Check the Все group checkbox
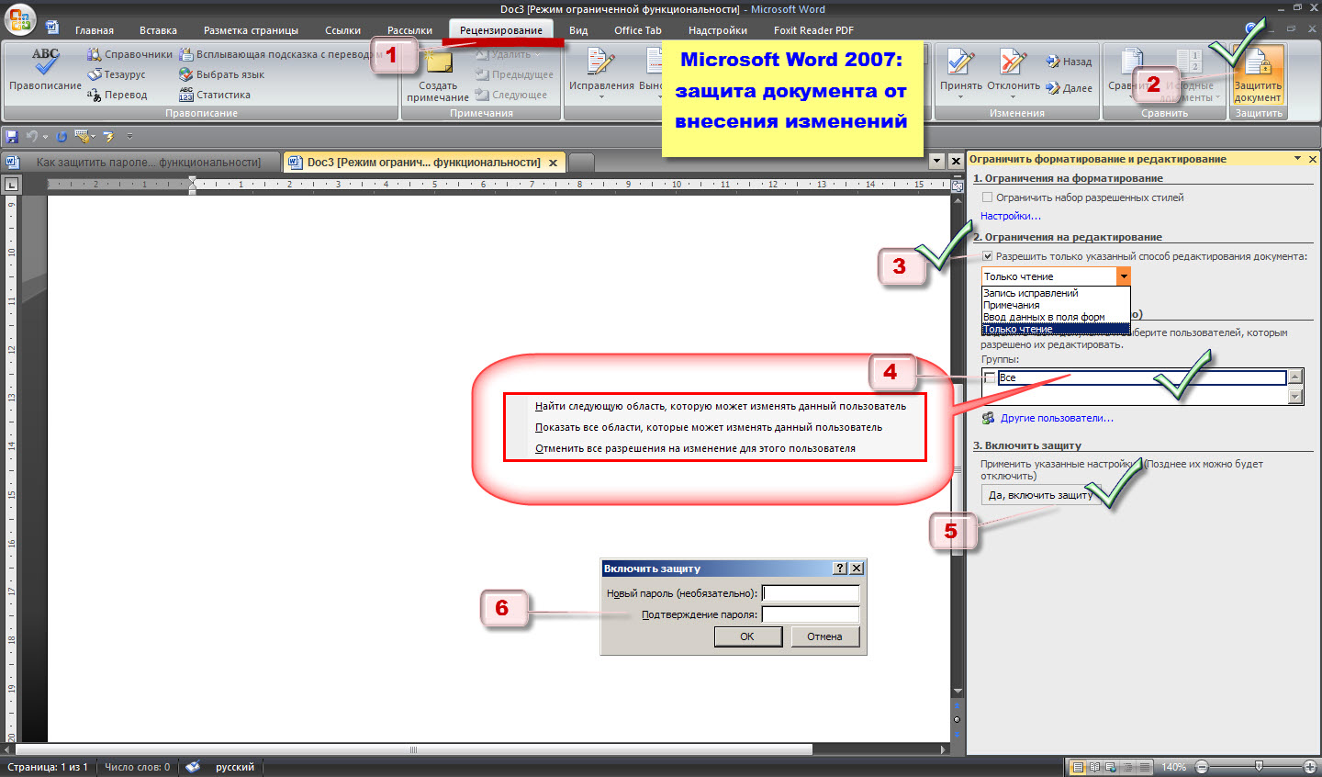1322x777 pixels. pyautogui.click(x=989, y=377)
